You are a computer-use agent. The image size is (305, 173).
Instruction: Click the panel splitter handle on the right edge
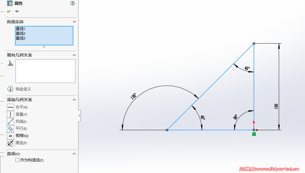(79, 116)
